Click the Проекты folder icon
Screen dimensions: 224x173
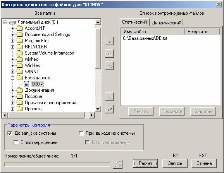click(x=20, y=109)
